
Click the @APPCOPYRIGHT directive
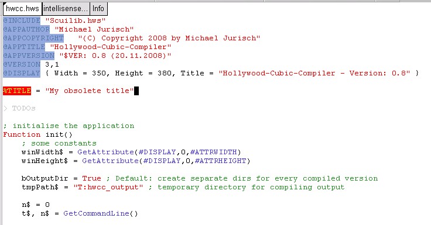(x=33, y=38)
